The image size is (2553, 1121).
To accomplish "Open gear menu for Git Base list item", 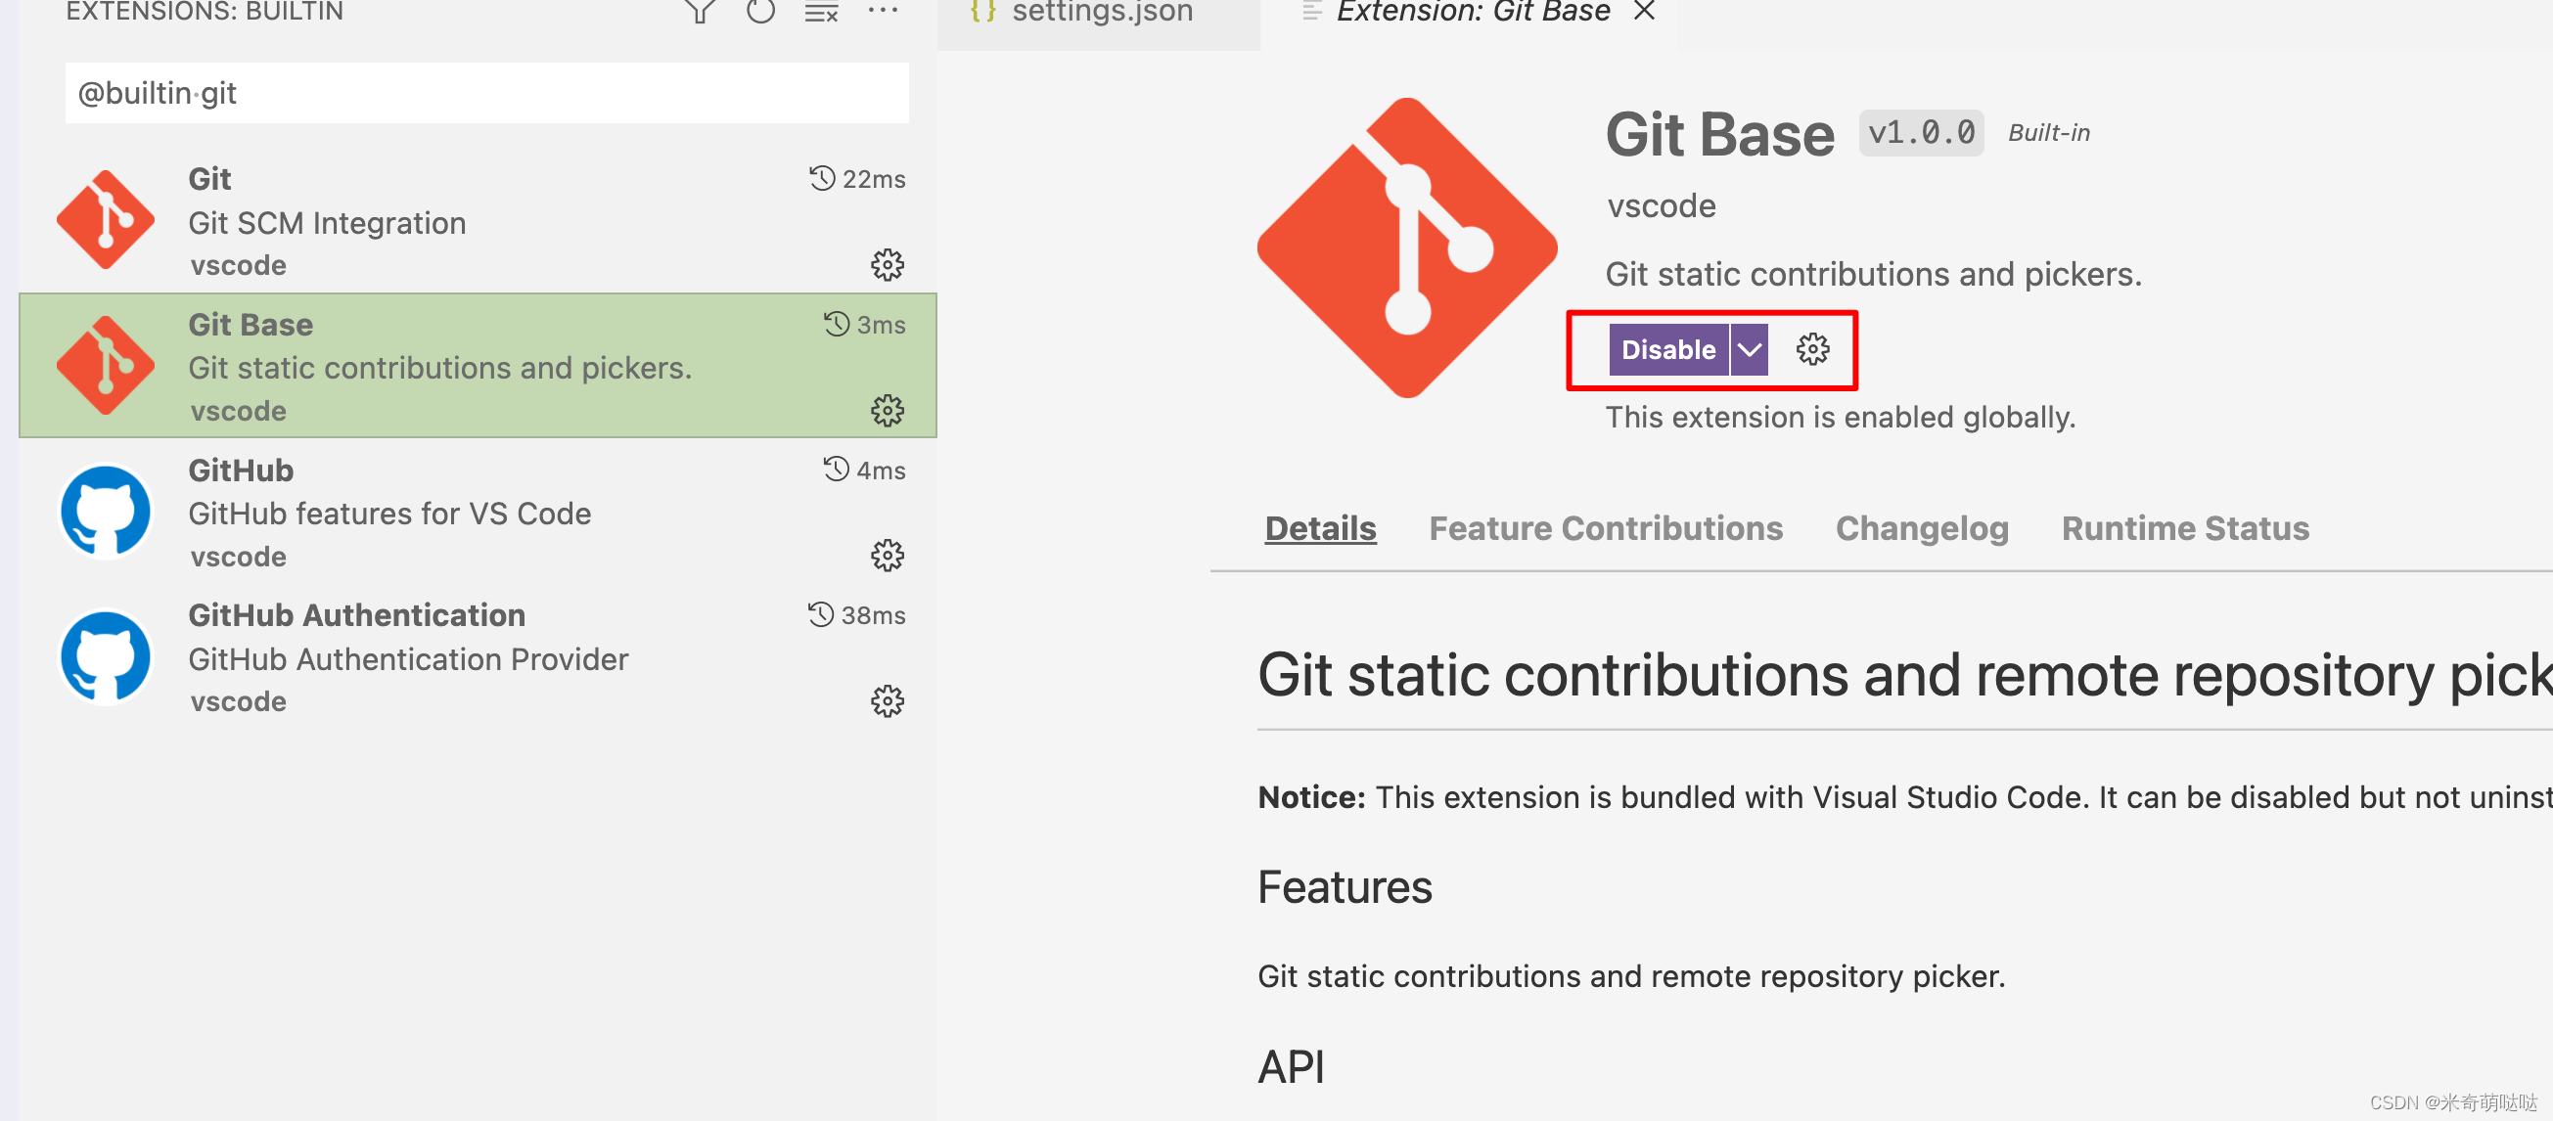I will click(x=887, y=410).
